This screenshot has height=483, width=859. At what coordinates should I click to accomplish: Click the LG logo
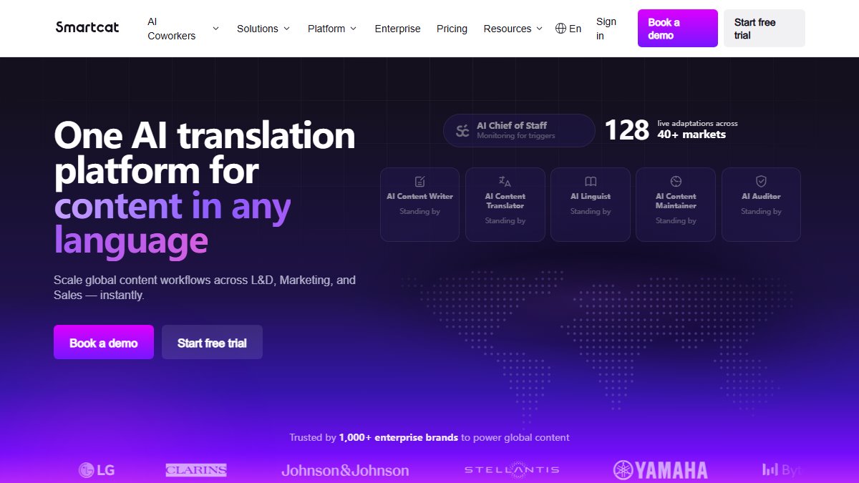[97, 470]
